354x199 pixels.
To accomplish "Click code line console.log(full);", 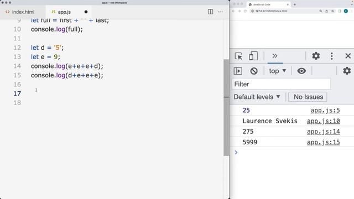I will tap(57, 29).
